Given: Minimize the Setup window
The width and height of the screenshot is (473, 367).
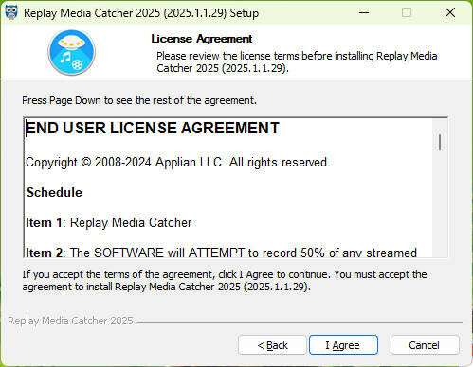Looking at the screenshot, I should tap(364, 13).
